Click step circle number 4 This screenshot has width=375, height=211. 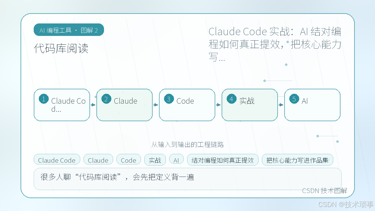coord(231,99)
